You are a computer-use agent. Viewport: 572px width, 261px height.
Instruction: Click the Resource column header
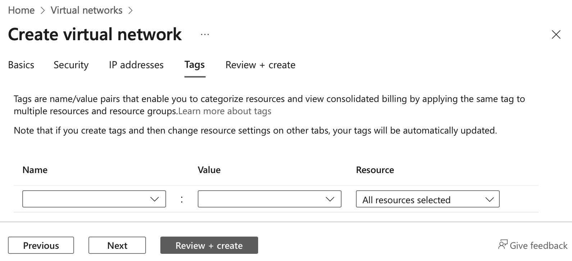point(375,170)
